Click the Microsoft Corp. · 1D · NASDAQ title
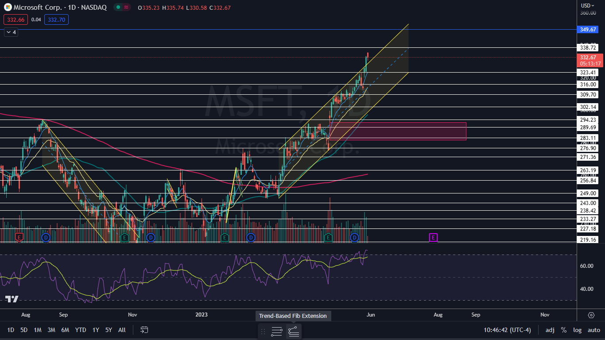 60,8
